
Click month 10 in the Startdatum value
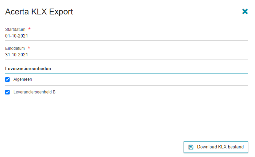coord(14,36)
